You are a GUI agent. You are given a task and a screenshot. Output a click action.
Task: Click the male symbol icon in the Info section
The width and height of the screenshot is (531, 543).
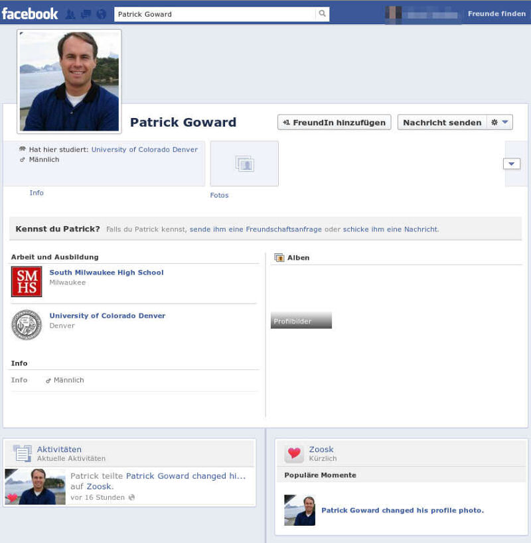[x=48, y=381]
